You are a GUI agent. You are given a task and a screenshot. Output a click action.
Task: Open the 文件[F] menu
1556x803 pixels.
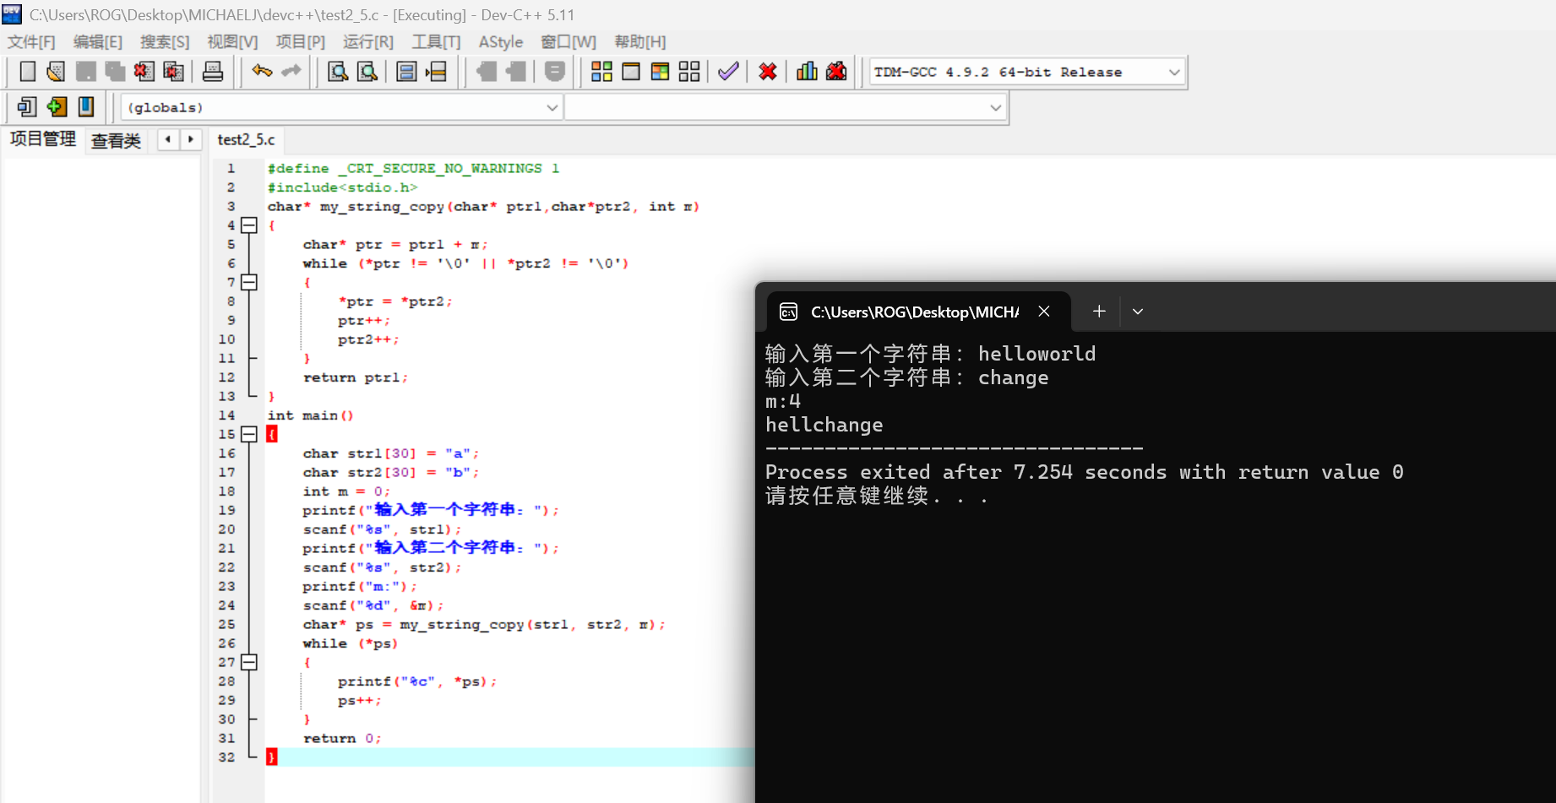click(x=31, y=42)
